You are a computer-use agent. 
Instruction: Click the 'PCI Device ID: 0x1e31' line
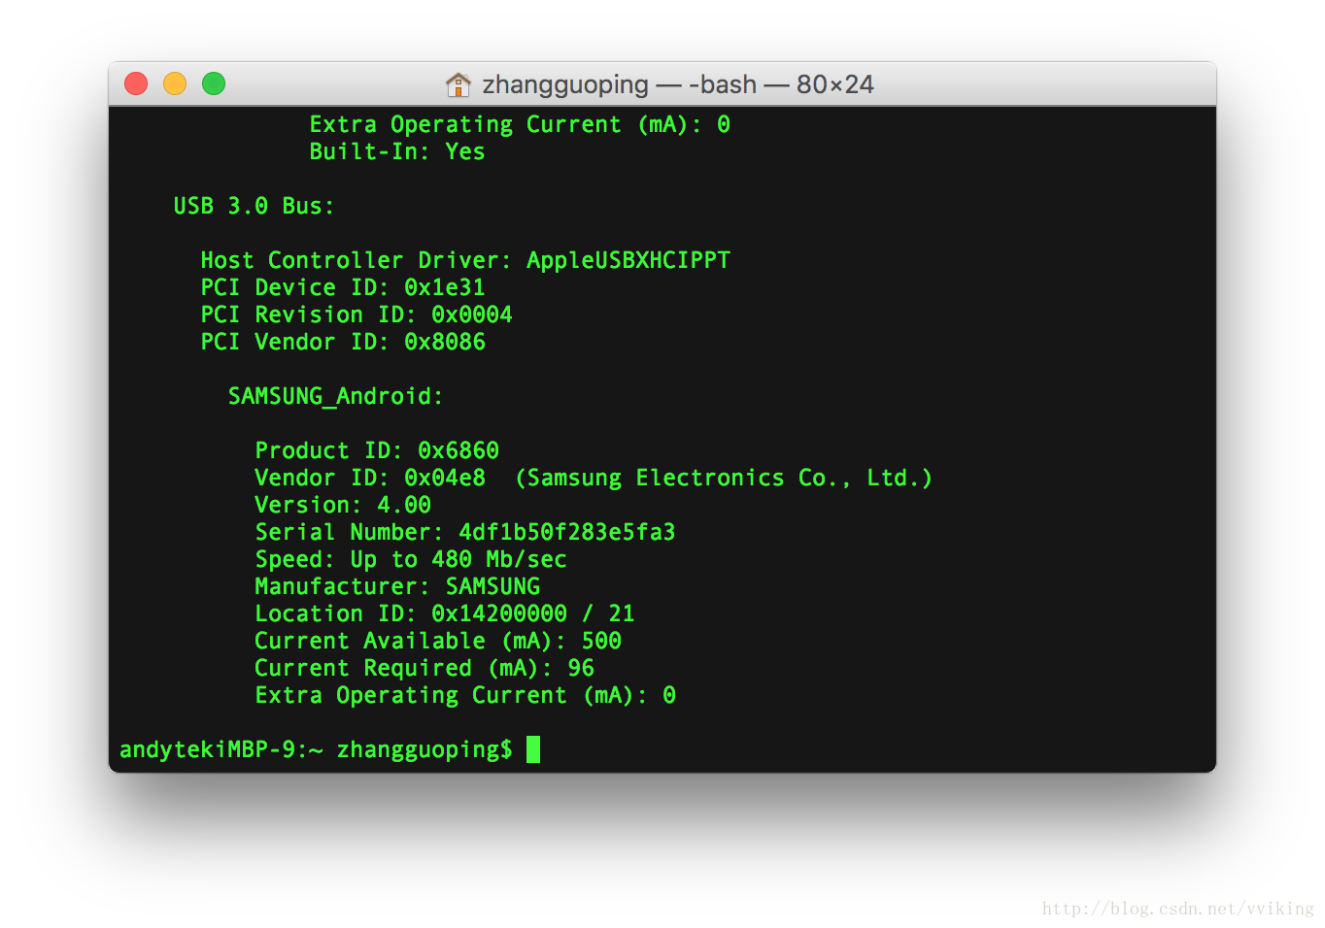(343, 287)
